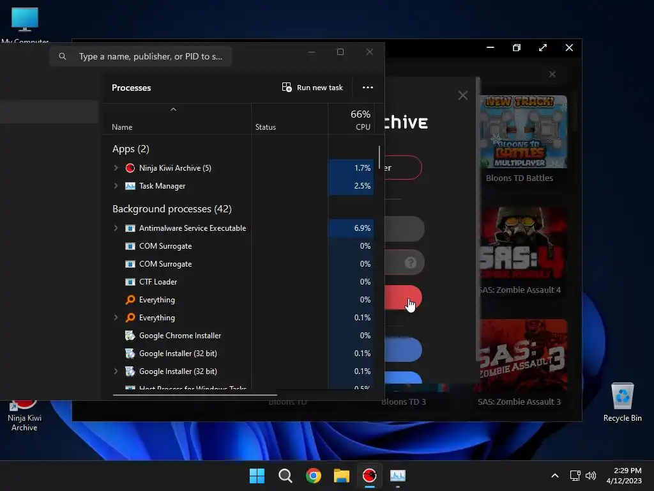Select first Google Installer (32 bit) icon
The height and width of the screenshot is (491, 654).
pos(130,353)
